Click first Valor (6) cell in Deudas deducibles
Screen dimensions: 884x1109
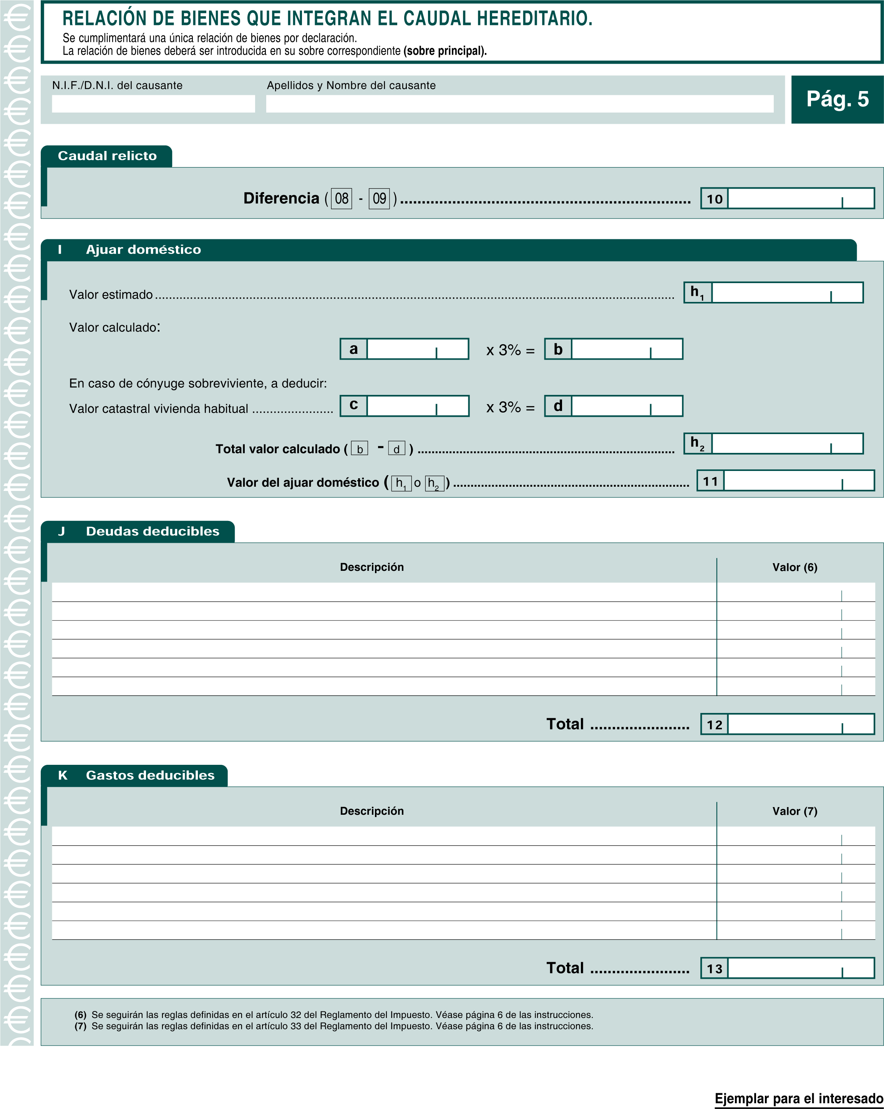click(x=796, y=592)
